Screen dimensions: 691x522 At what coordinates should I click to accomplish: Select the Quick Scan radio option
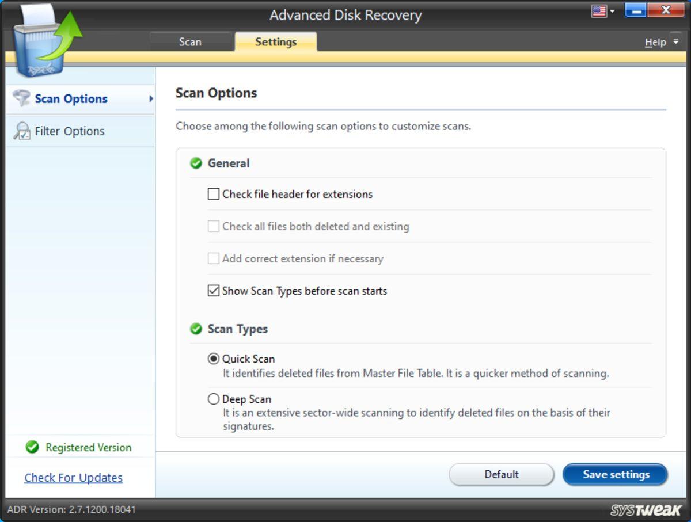(x=214, y=359)
